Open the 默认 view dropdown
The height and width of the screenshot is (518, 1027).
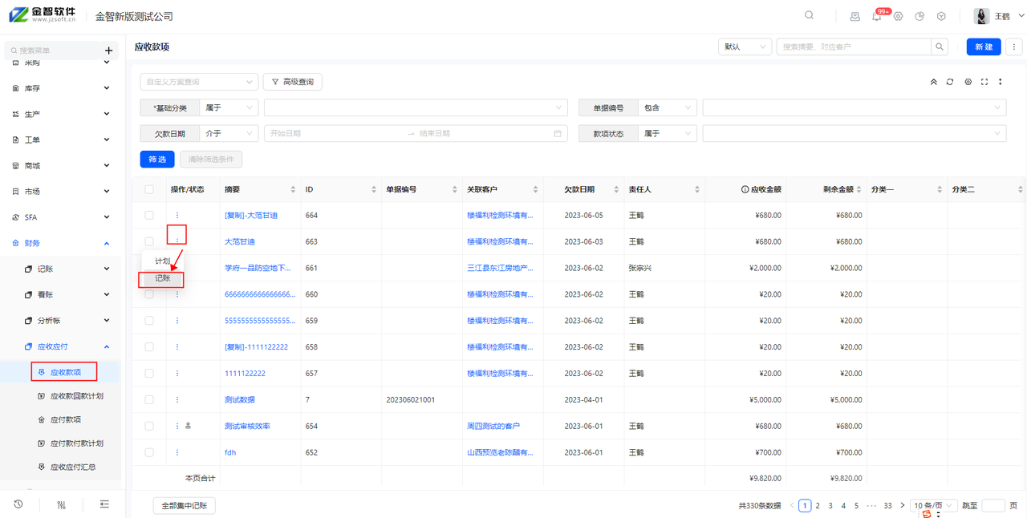[745, 47]
